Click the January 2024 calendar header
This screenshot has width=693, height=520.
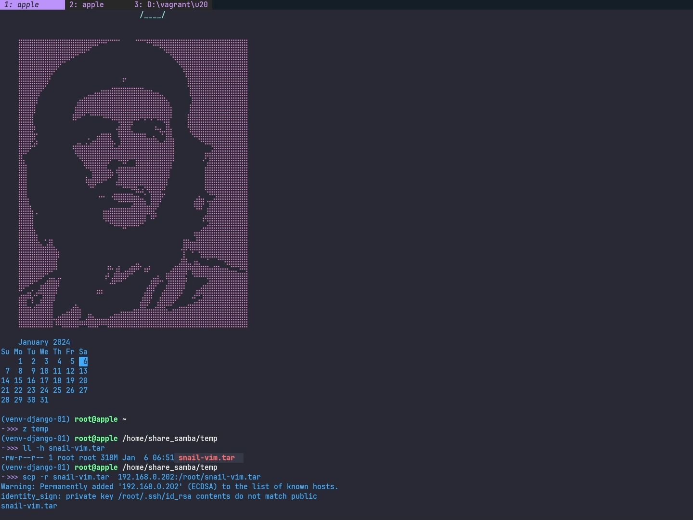pyautogui.click(x=44, y=342)
